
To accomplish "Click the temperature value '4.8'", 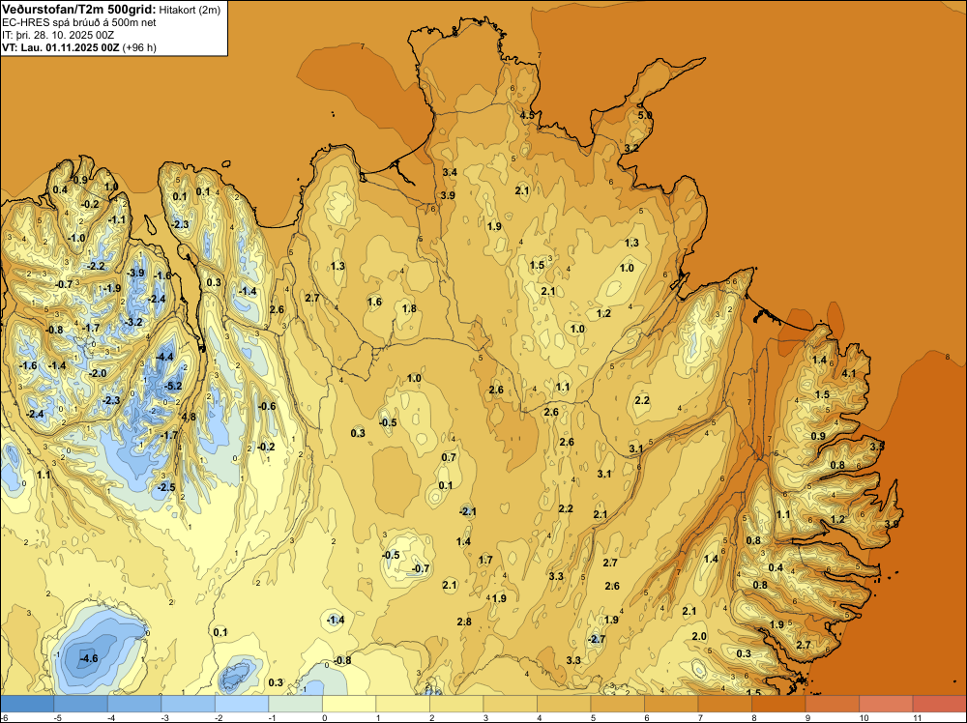I will pos(189,417).
